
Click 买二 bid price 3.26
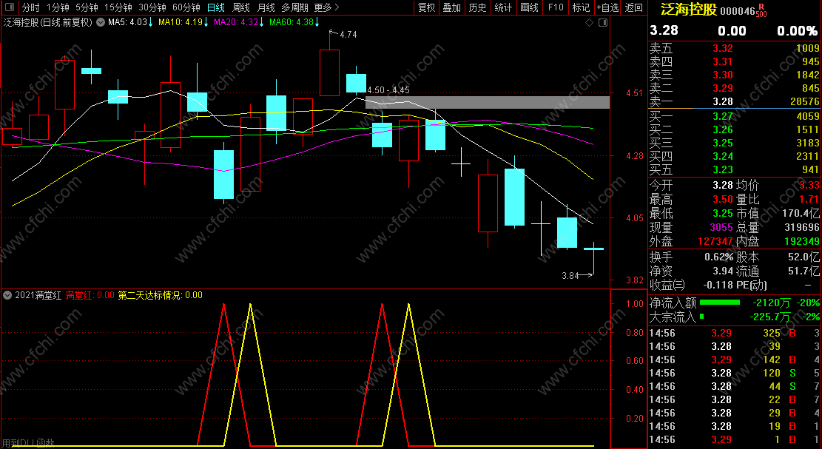[722, 129]
